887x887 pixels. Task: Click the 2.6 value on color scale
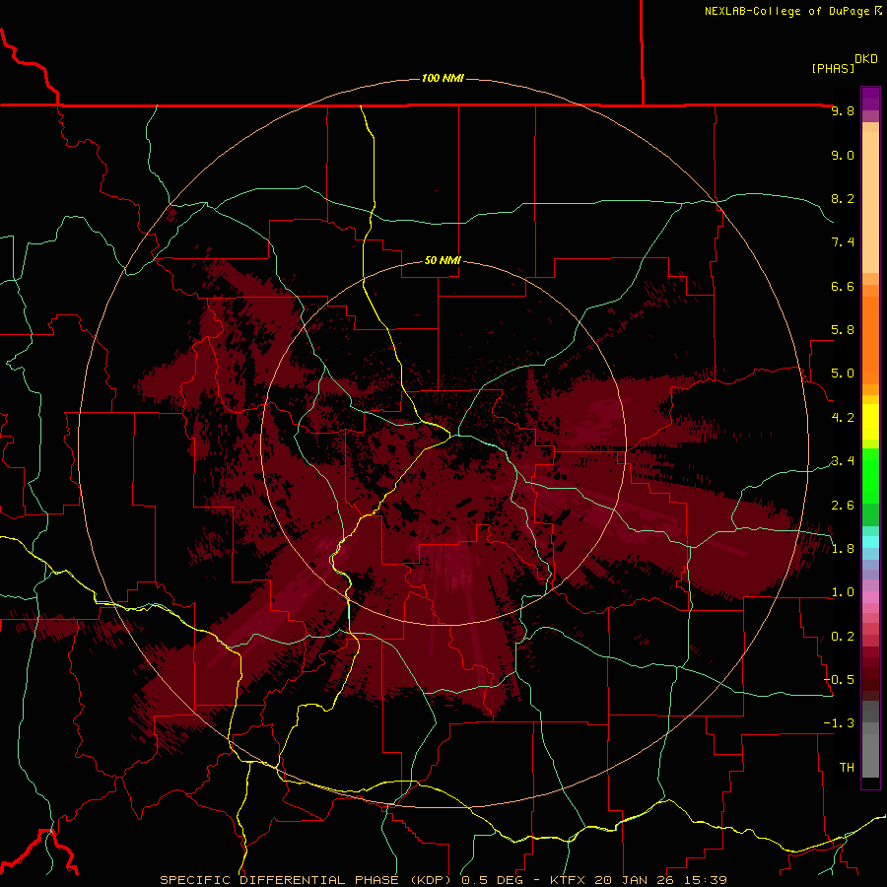click(843, 506)
